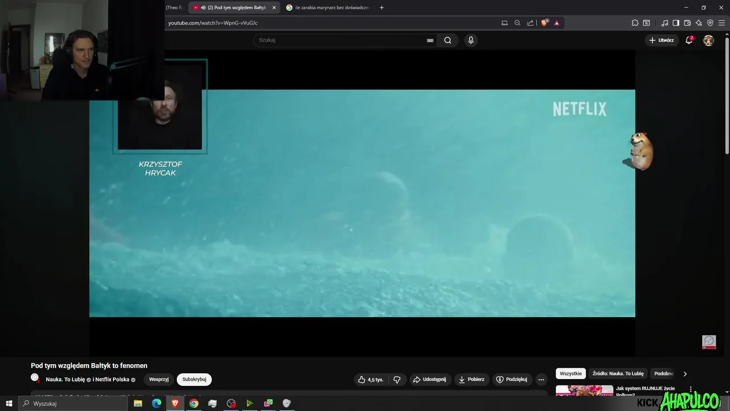Open Google Chrome from taskbar

point(194,404)
